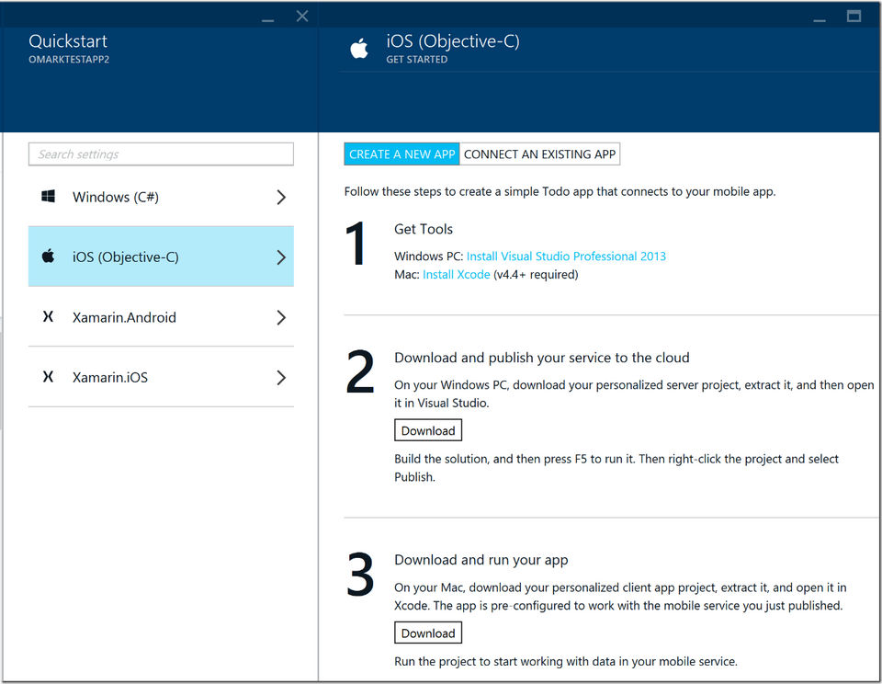Select the Xamarin.iOS label
The image size is (882, 684).
[x=109, y=377]
